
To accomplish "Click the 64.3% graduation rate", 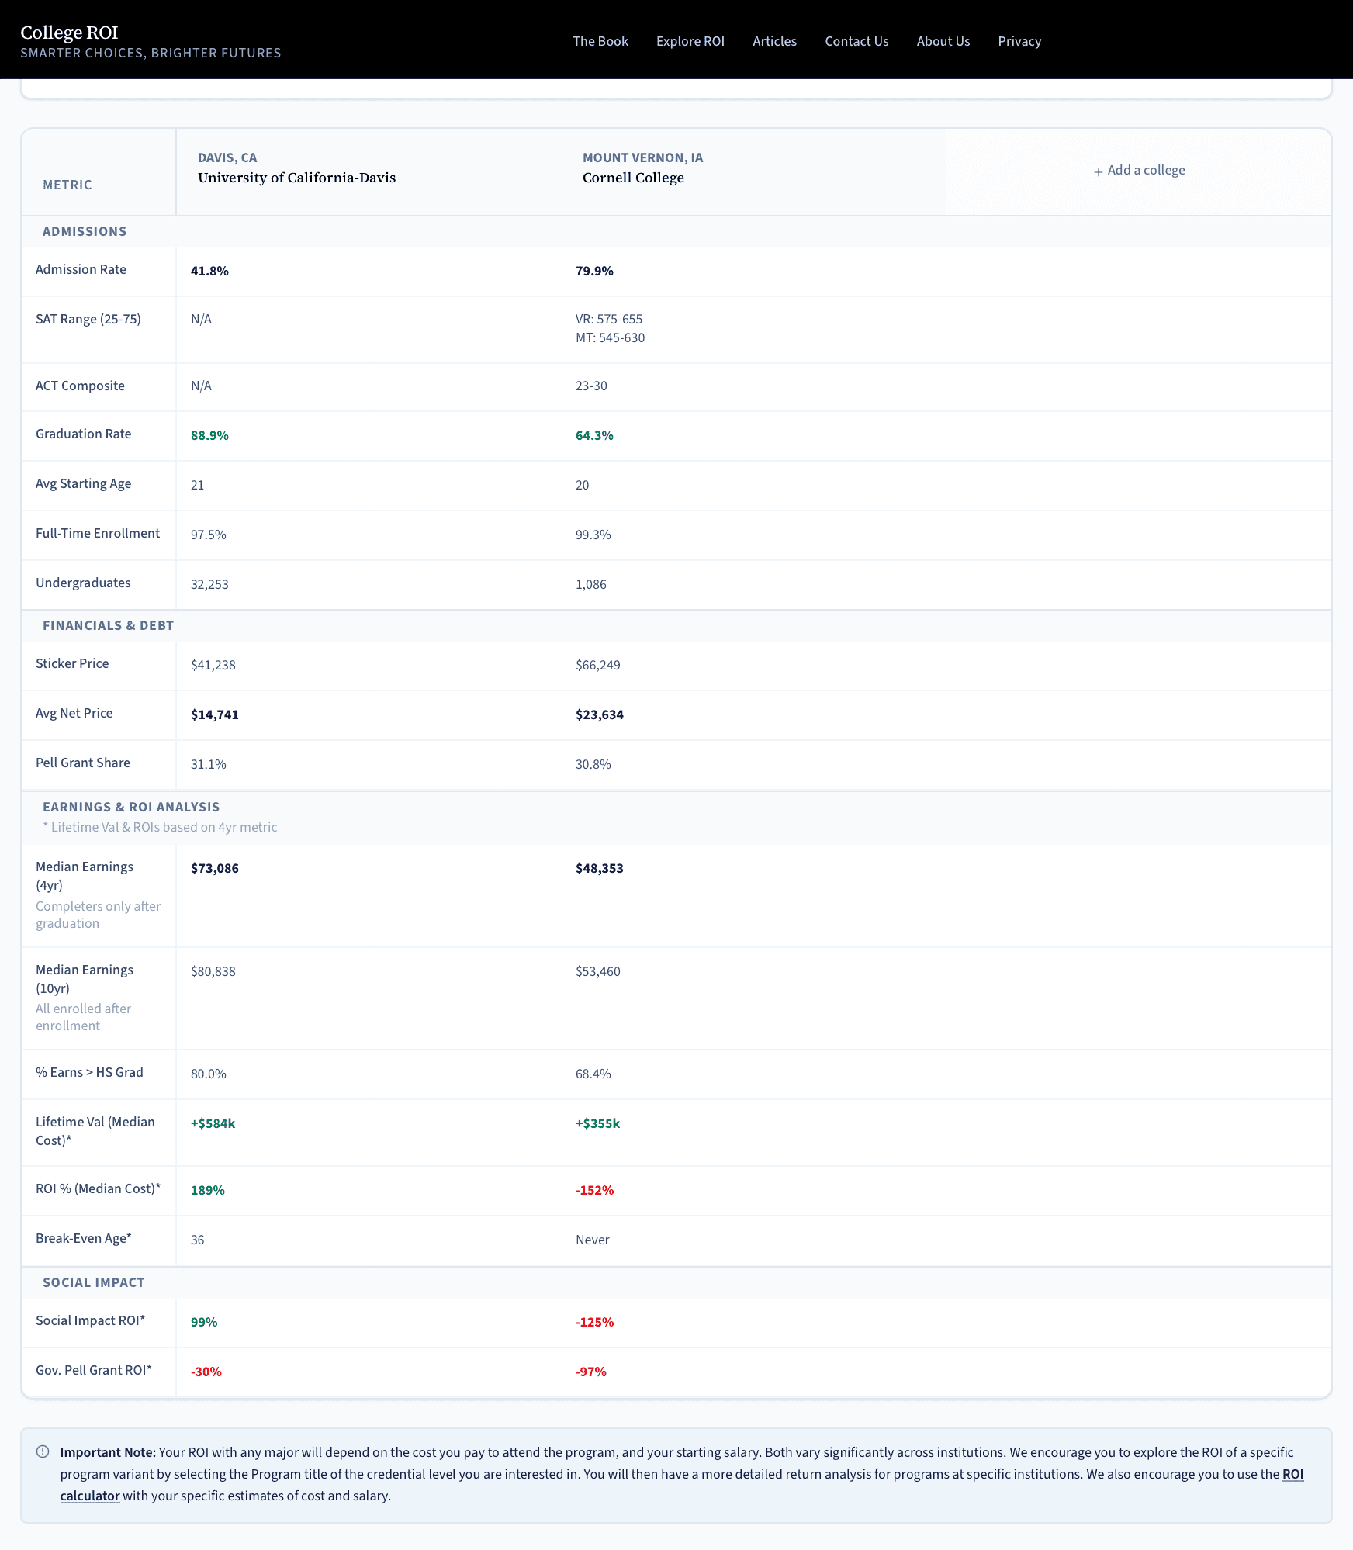I will 594,435.
